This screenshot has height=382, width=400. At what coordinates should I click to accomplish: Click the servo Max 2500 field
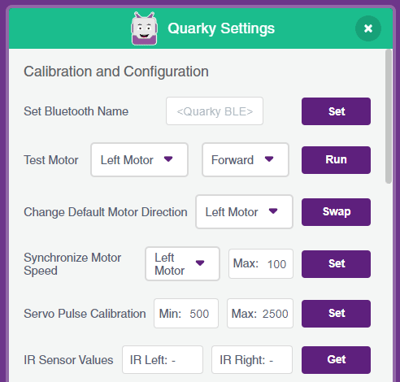click(260, 314)
